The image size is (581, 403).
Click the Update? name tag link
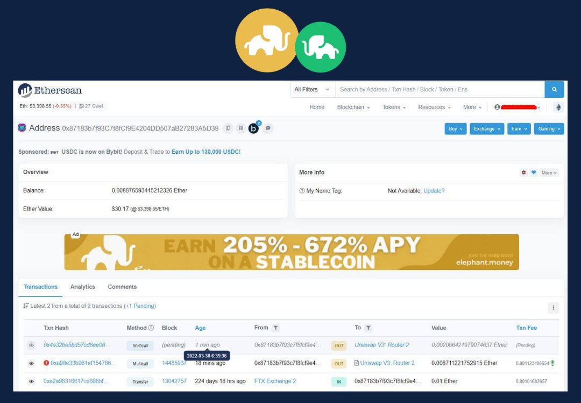434,191
